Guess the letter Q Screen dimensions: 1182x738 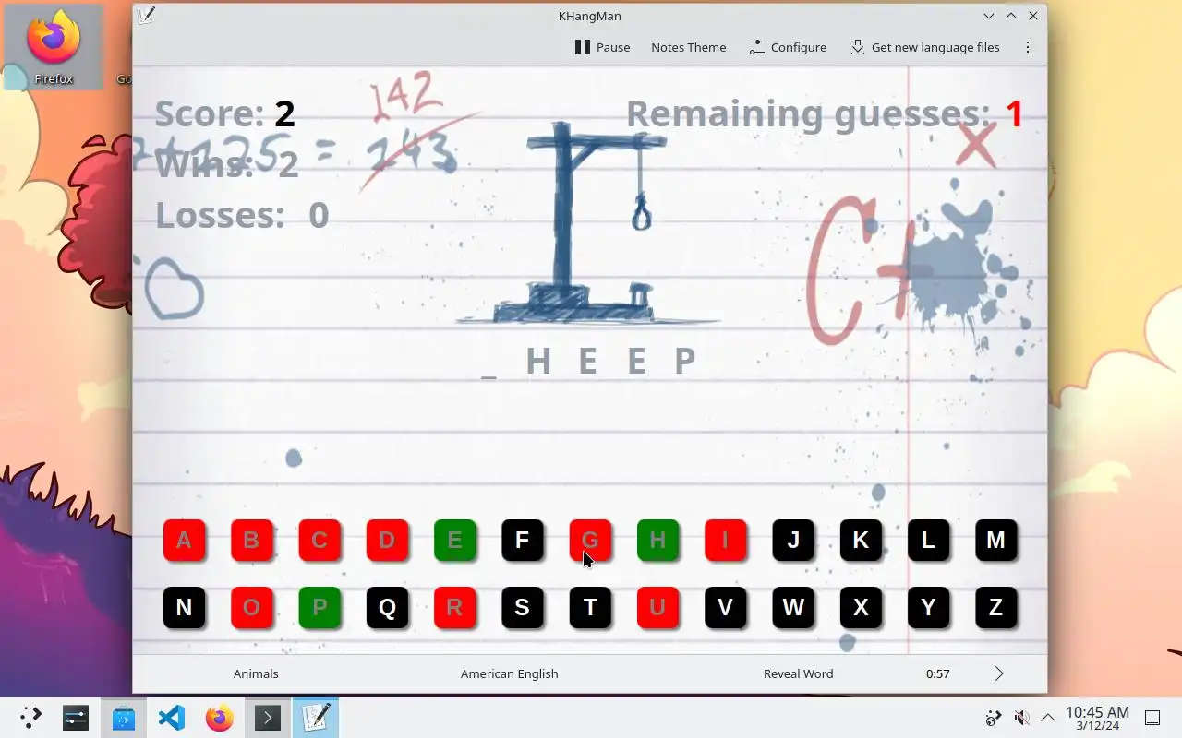(387, 607)
